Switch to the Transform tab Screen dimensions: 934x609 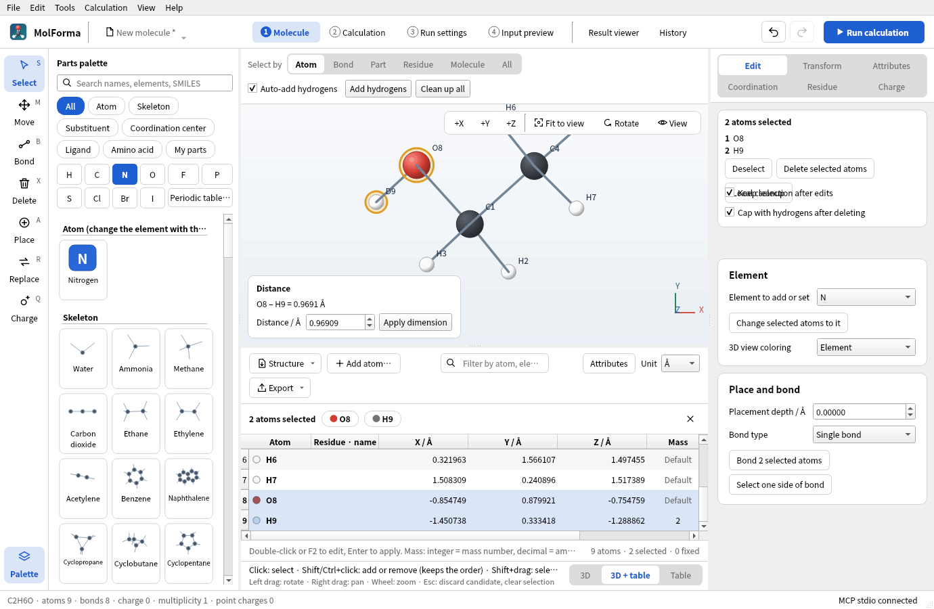click(822, 66)
